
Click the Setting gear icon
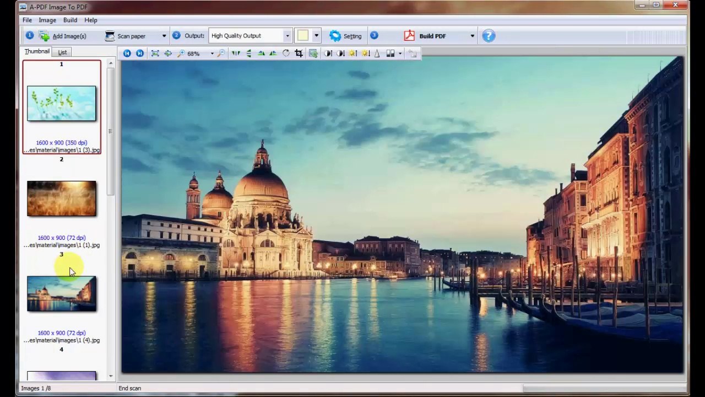(335, 36)
